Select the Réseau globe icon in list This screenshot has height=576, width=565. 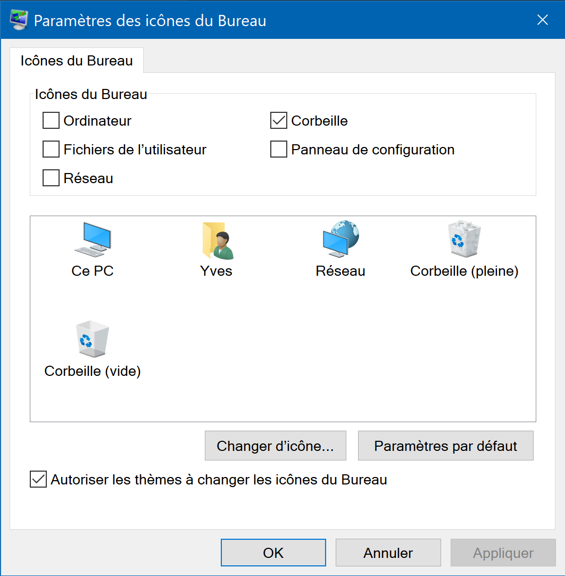pyautogui.click(x=340, y=239)
